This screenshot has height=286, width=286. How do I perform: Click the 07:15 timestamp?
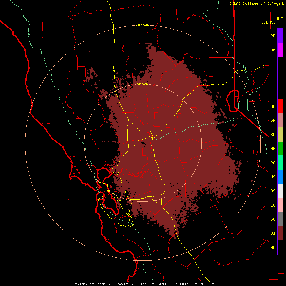207,284
